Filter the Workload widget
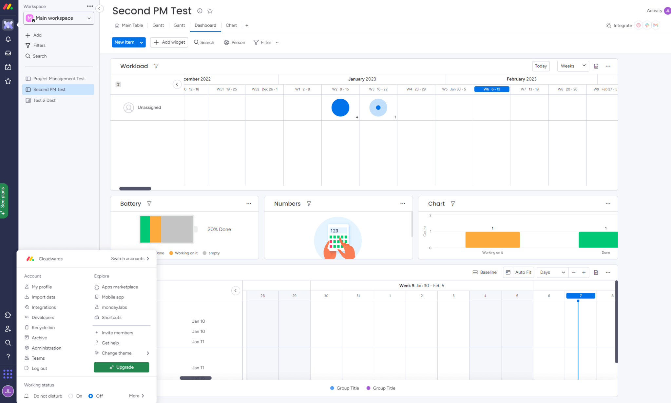This screenshot has width=671, height=403. (156, 66)
